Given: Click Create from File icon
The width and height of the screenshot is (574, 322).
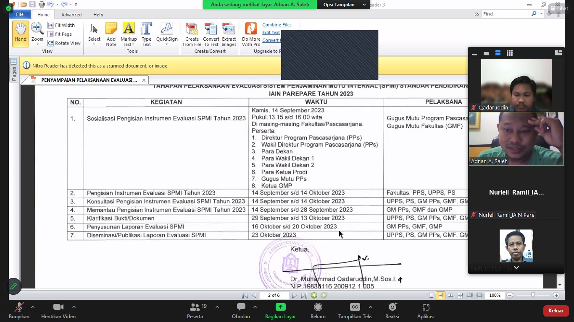Looking at the screenshot, I should 192,34.
